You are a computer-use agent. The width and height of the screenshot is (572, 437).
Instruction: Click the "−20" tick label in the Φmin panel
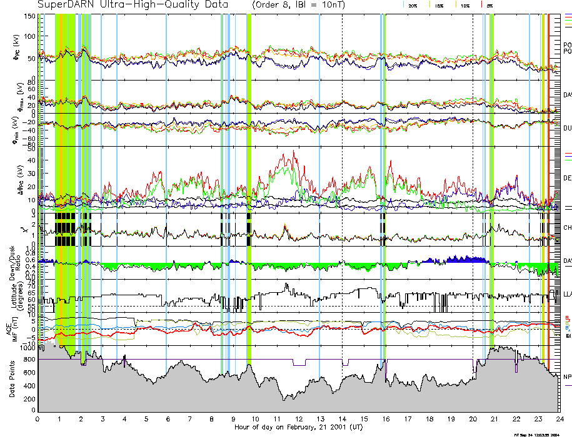[x=29, y=123]
